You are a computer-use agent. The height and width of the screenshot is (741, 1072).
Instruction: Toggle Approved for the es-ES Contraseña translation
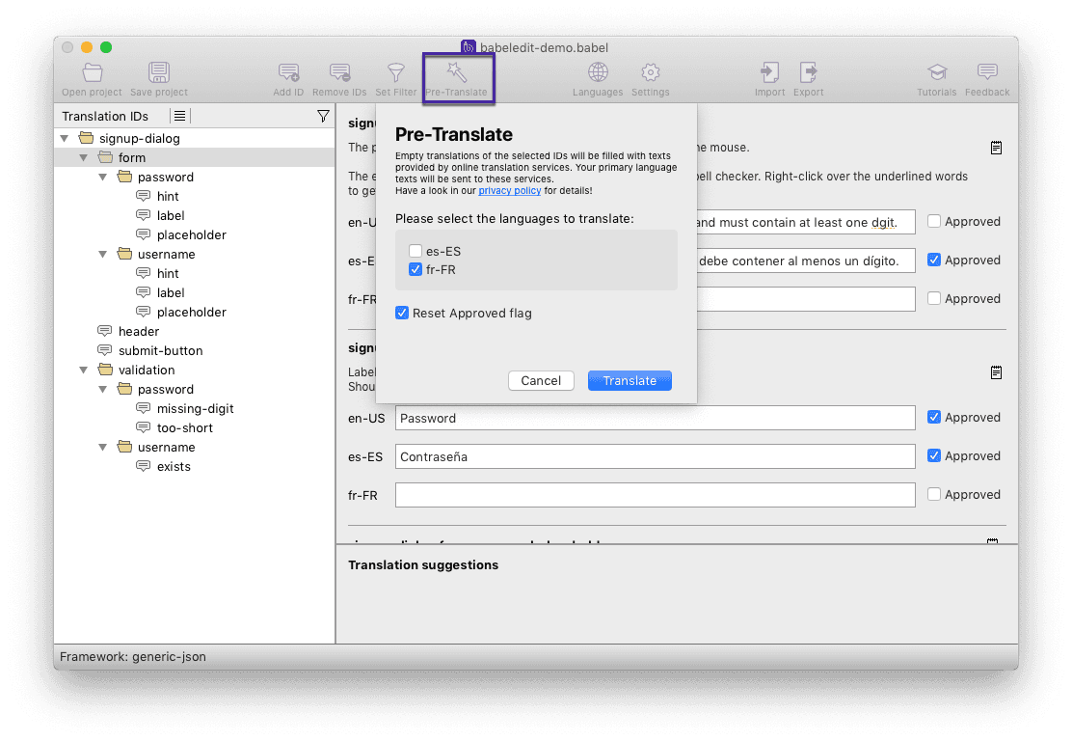point(933,455)
